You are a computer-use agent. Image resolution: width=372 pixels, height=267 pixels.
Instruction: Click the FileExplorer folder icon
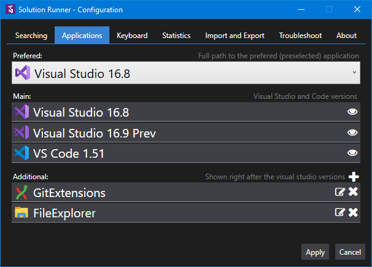22,213
